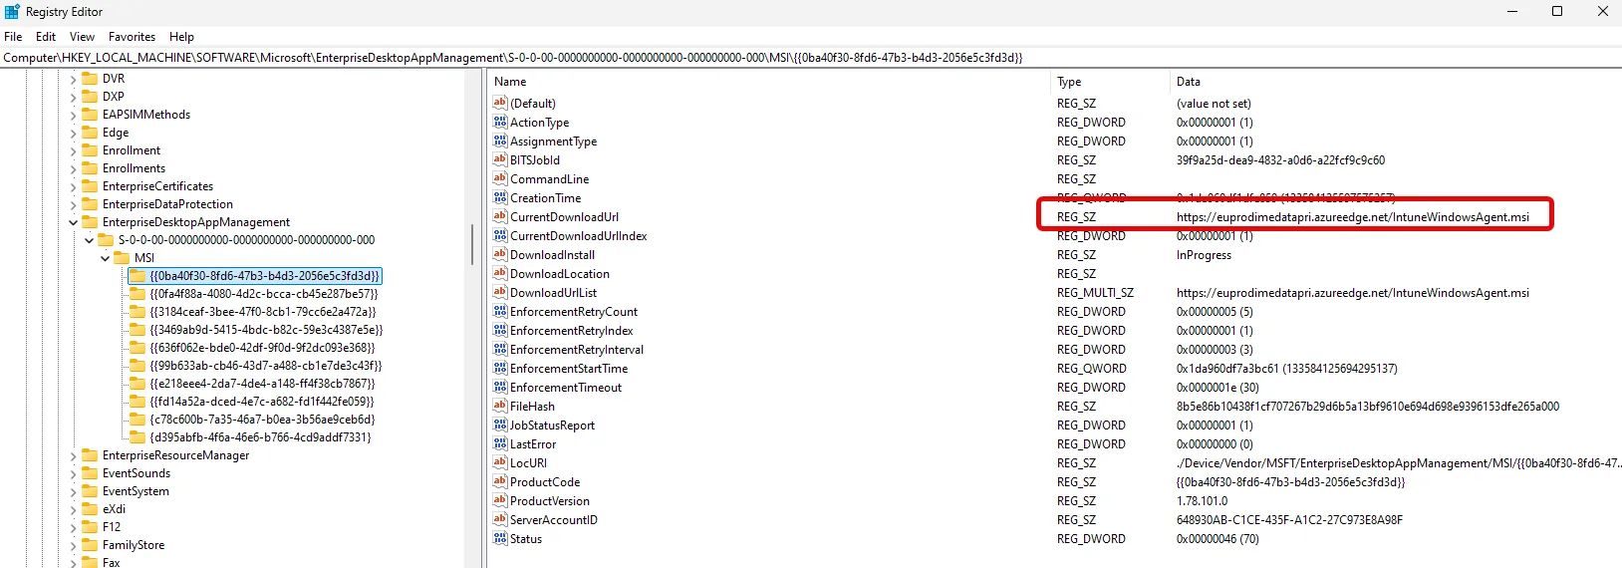The height and width of the screenshot is (568, 1622).
Task: Click the registry path address bar
Action: [x=811, y=58]
